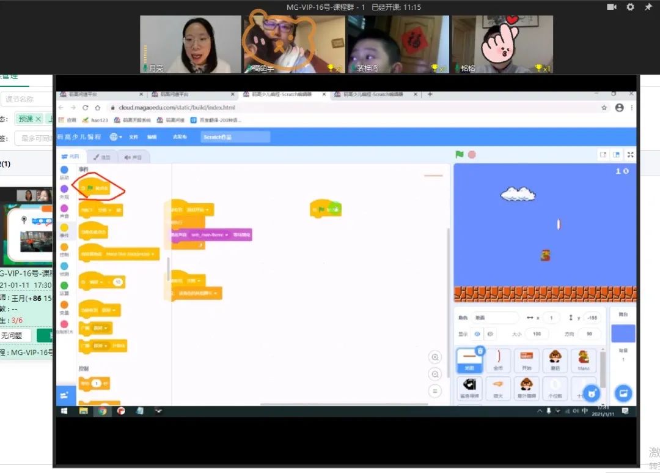Click the camera icon in meeting header
This screenshot has width=660, height=473.
(x=612, y=7)
